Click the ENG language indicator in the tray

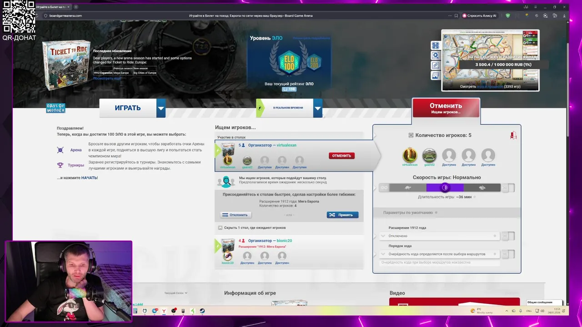[529, 311]
